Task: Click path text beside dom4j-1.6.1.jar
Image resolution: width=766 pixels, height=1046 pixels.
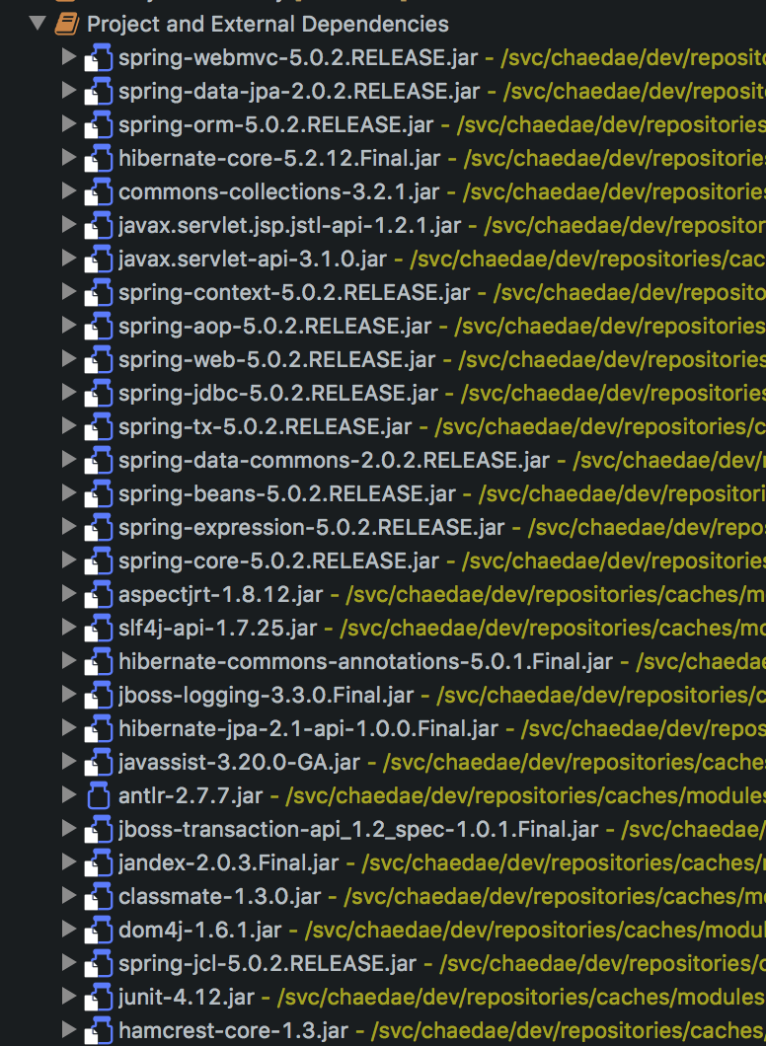Action: pos(535,930)
